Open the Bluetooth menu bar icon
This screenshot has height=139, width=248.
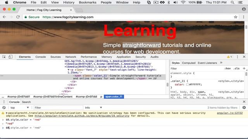(x=169, y=2)
